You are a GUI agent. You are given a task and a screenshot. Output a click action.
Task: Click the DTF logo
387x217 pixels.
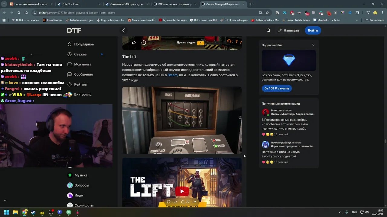(74, 30)
